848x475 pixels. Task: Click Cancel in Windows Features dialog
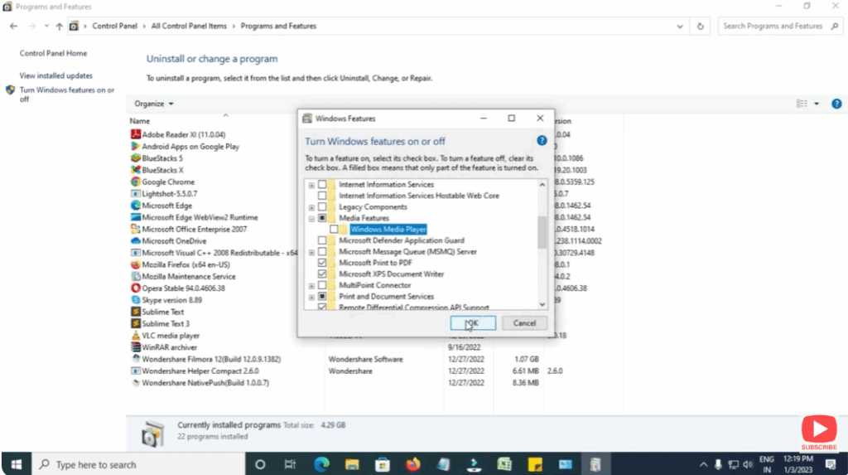pyautogui.click(x=524, y=322)
